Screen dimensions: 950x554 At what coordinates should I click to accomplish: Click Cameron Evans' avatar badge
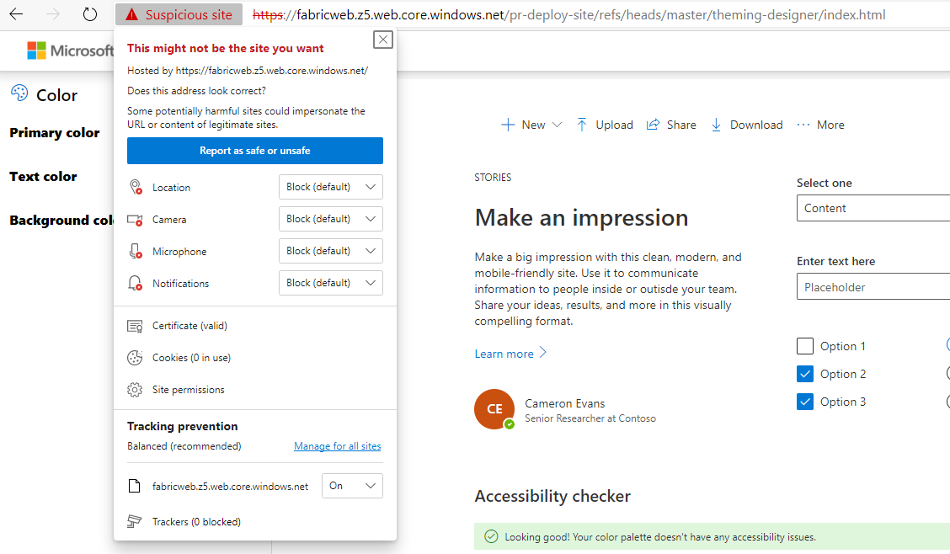tap(494, 409)
